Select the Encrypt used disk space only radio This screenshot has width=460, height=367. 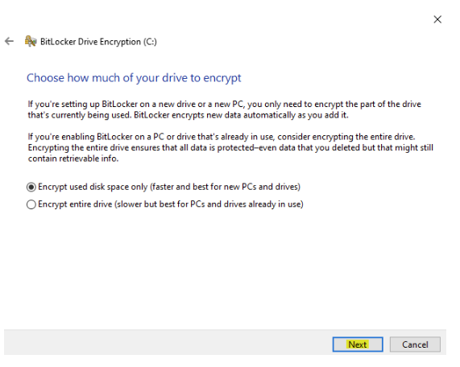(x=31, y=187)
